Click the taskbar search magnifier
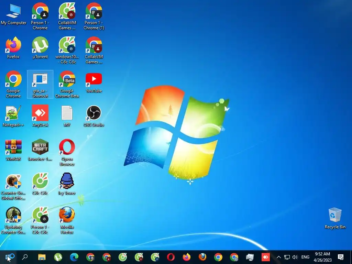 [x=25, y=257]
